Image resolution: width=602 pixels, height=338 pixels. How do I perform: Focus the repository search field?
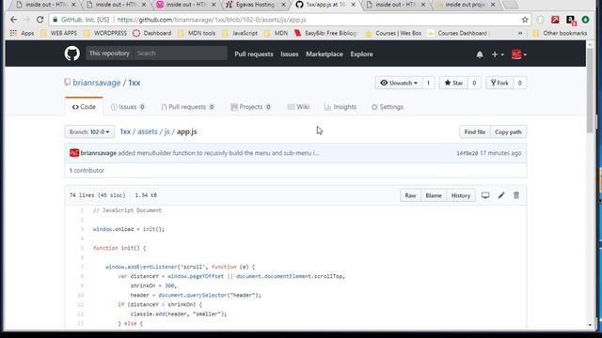click(x=180, y=54)
